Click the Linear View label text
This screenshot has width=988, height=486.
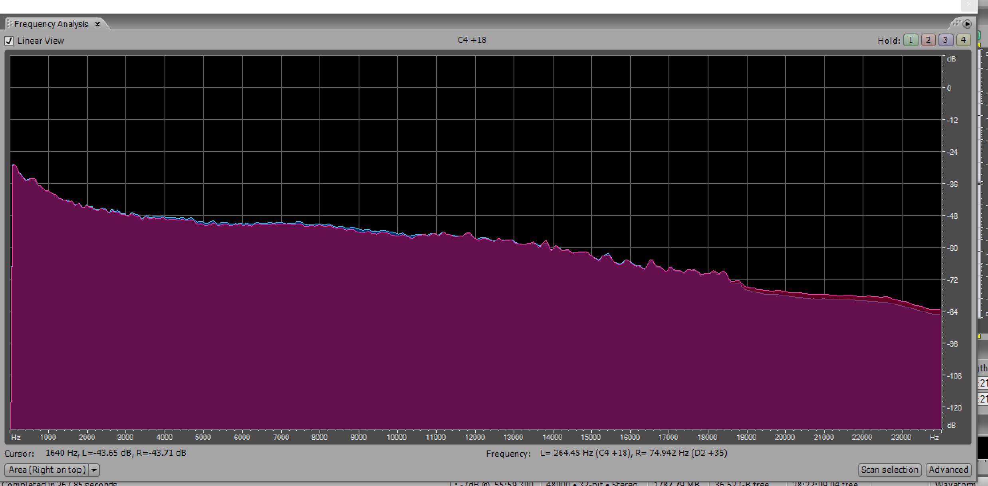[40, 41]
